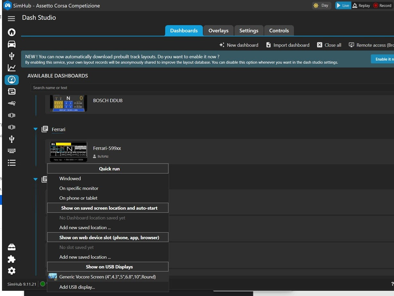
Task: Click the Show on USB Displays header
Action: coord(108,267)
